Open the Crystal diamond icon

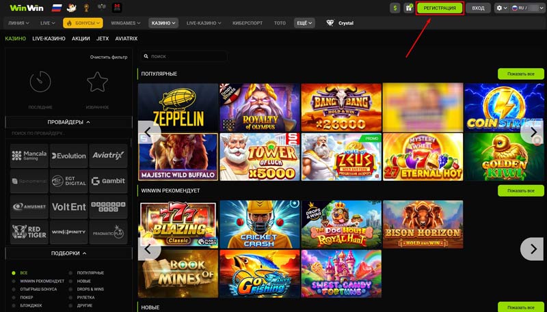330,23
